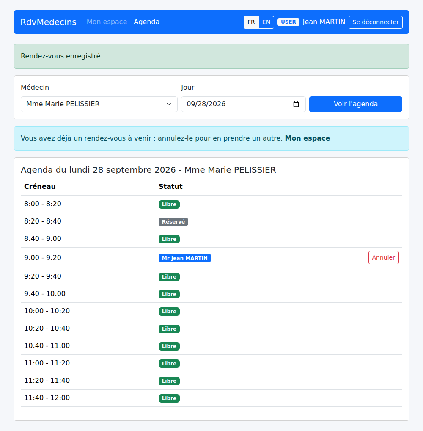Click the Libre badge for 9:20 - 9:40
Image resolution: width=423 pixels, height=431 pixels.
[169, 277]
